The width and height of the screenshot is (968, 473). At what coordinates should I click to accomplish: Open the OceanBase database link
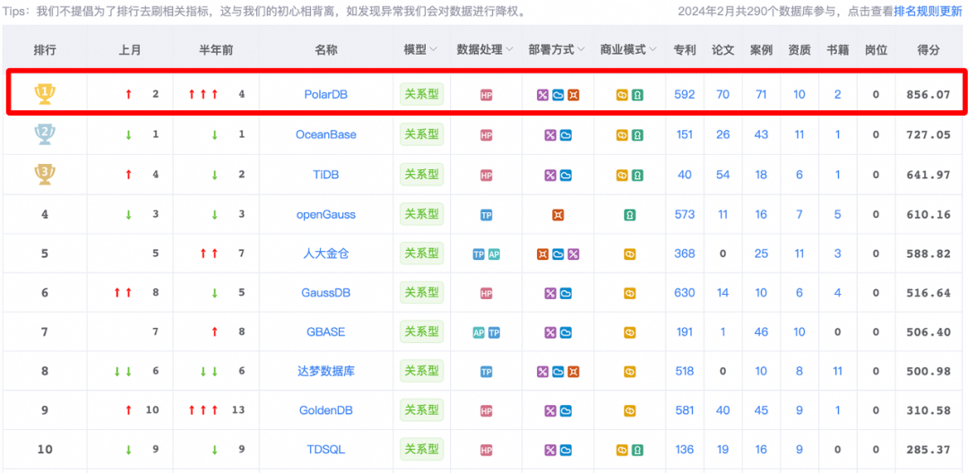point(326,134)
